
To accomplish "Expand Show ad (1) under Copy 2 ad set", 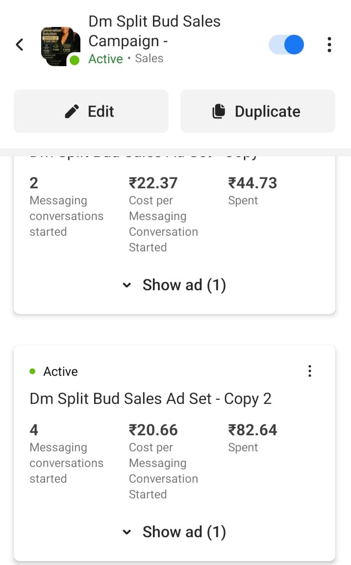I will [175, 532].
